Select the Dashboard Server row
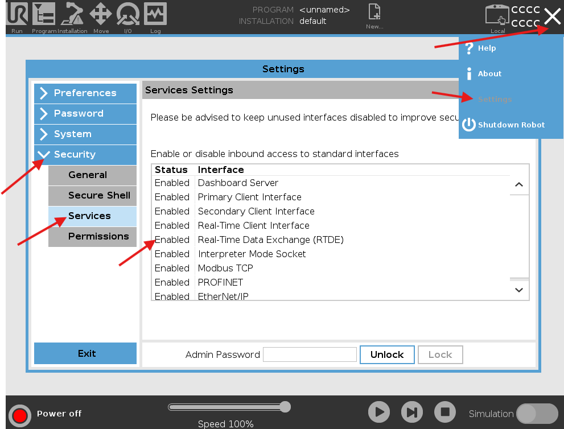The width and height of the screenshot is (564, 429). [x=331, y=183]
